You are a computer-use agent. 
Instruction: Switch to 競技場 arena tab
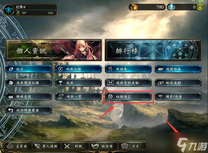(103, 146)
